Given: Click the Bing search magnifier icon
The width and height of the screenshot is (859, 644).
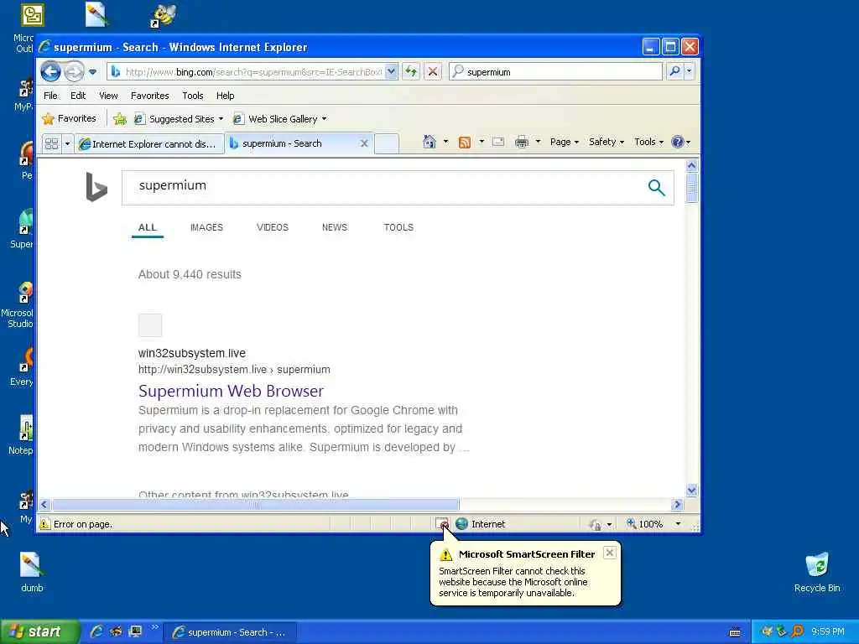Looking at the screenshot, I should click(656, 188).
